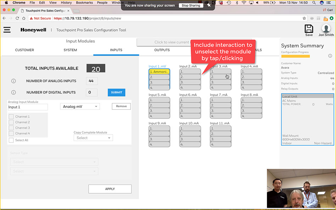Click the Analog Input Module name field
Viewport: 336px width, 210px height.
(x=28, y=107)
